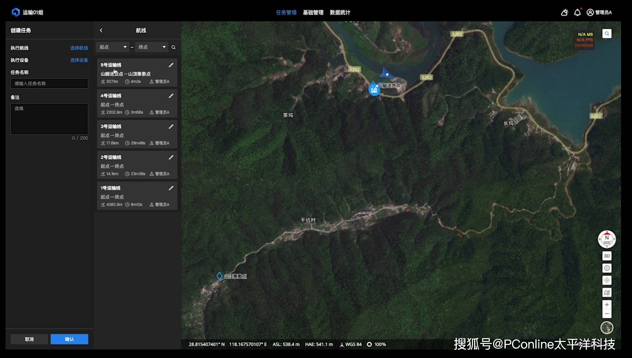632x358 pixels.
Task: Click the 4m3s duration value
Action: coord(136,82)
